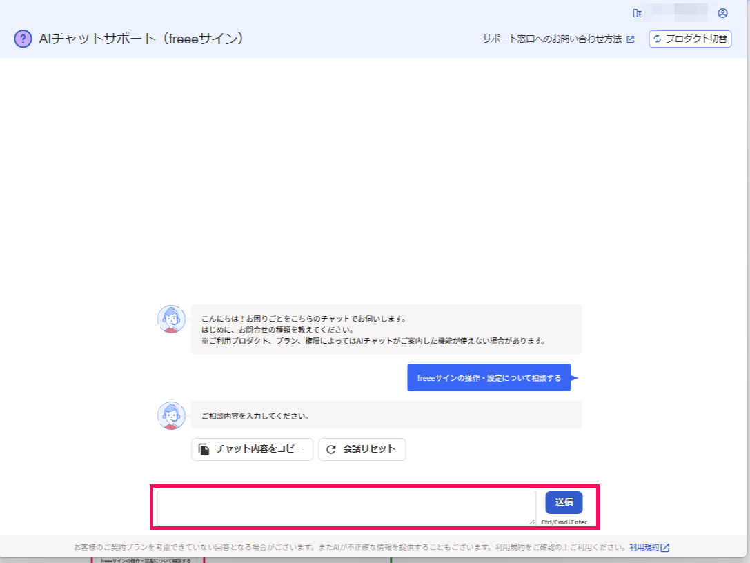Click the bot avatar beside こんにちは message
This screenshot has height=563, width=750.
tap(171, 319)
